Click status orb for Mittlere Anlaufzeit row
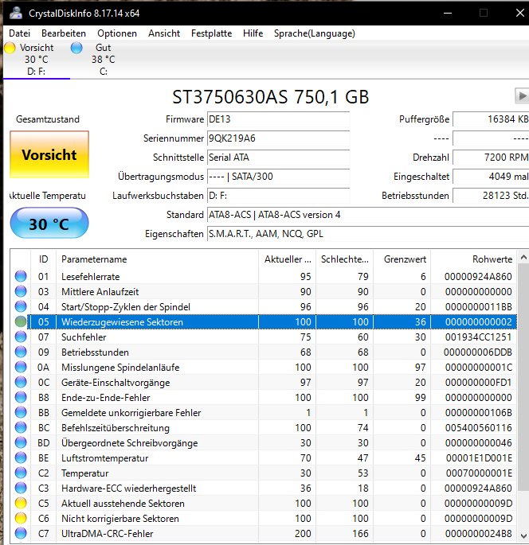This screenshot has width=529, height=545. click(x=21, y=291)
